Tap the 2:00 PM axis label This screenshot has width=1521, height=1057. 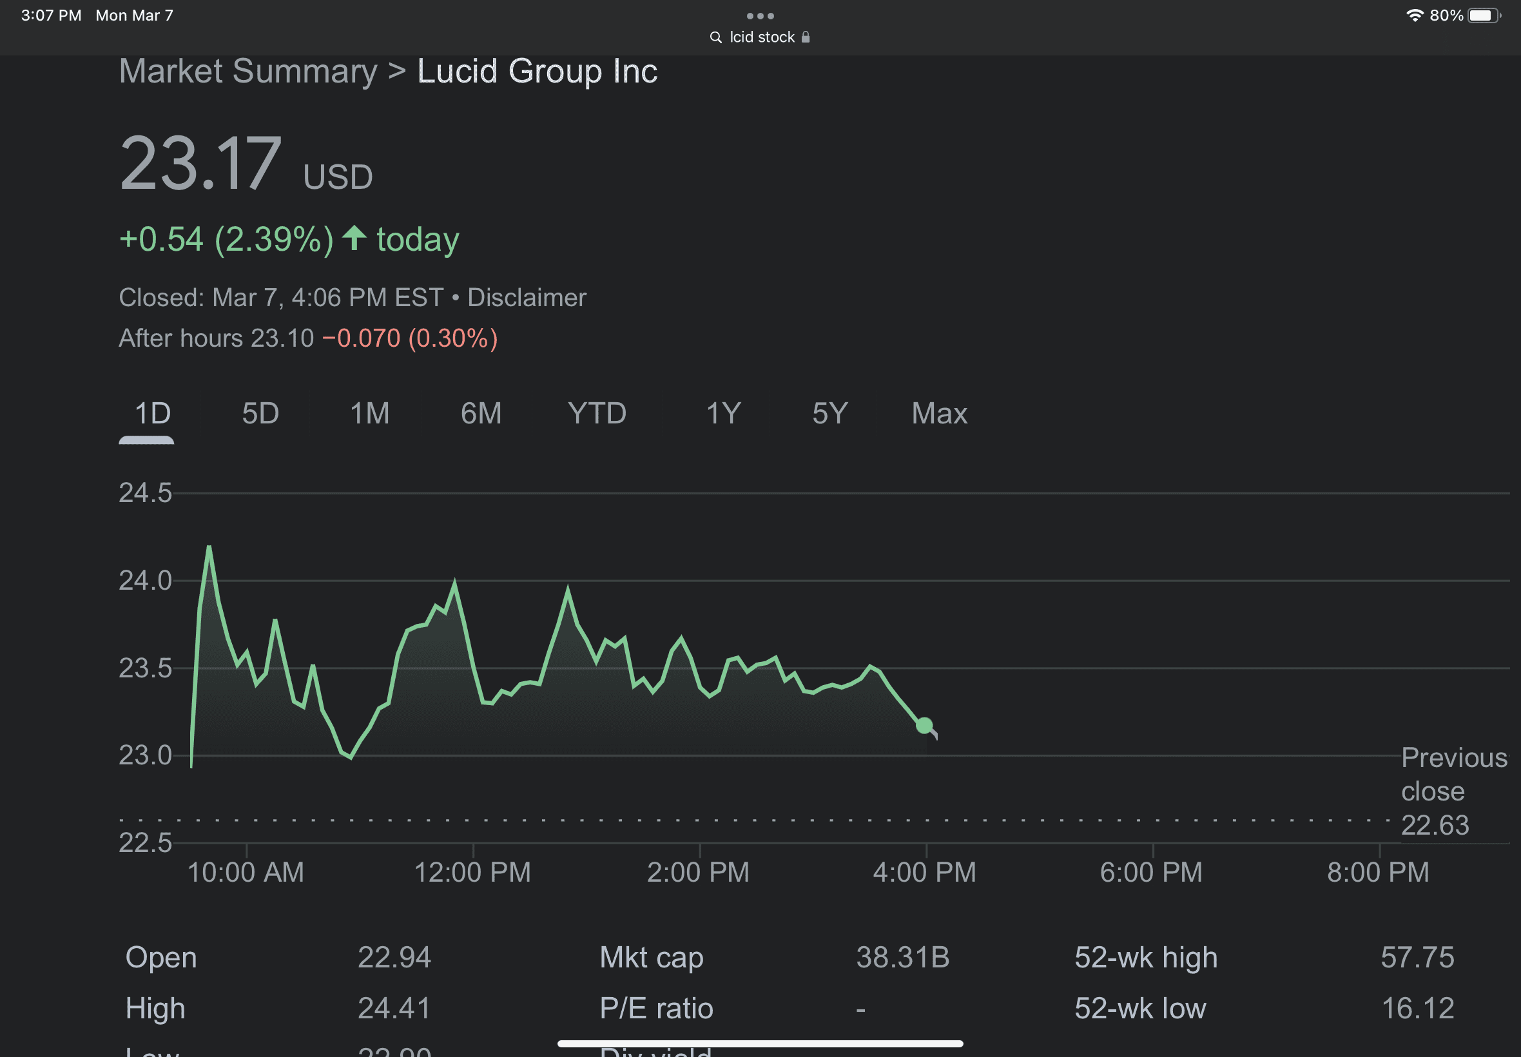(x=699, y=872)
